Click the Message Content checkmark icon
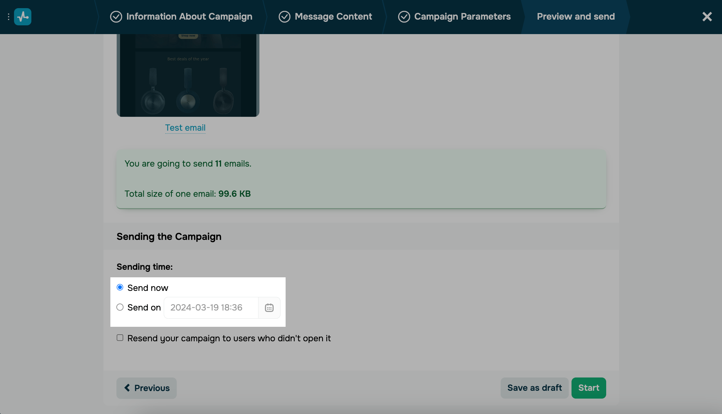 coord(284,17)
